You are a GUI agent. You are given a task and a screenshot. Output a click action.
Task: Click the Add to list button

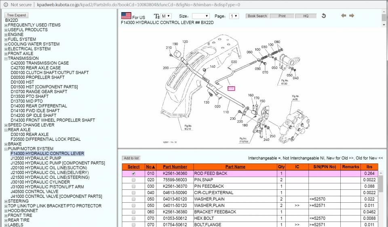tap(131, 158)
